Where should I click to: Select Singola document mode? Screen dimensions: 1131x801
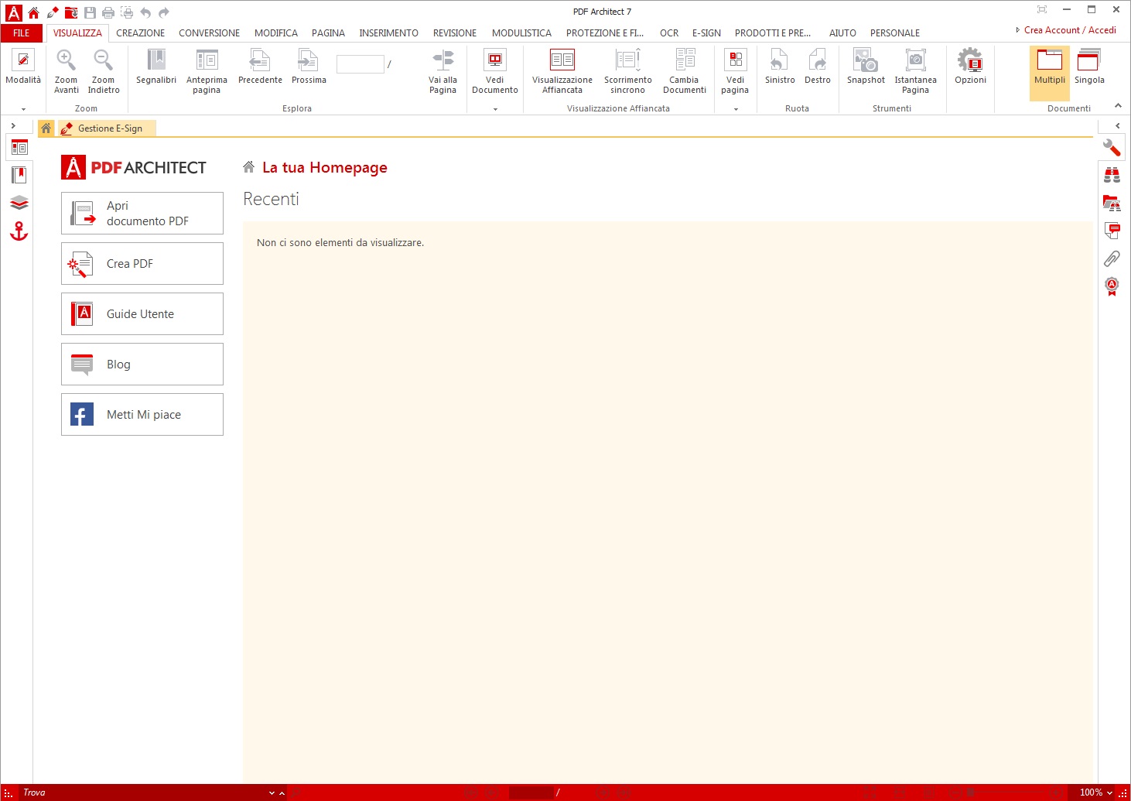coord(1089,66)
